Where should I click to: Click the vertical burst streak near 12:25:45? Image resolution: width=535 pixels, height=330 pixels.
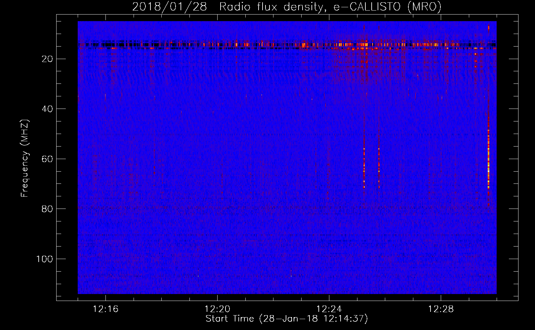point(379,168)
